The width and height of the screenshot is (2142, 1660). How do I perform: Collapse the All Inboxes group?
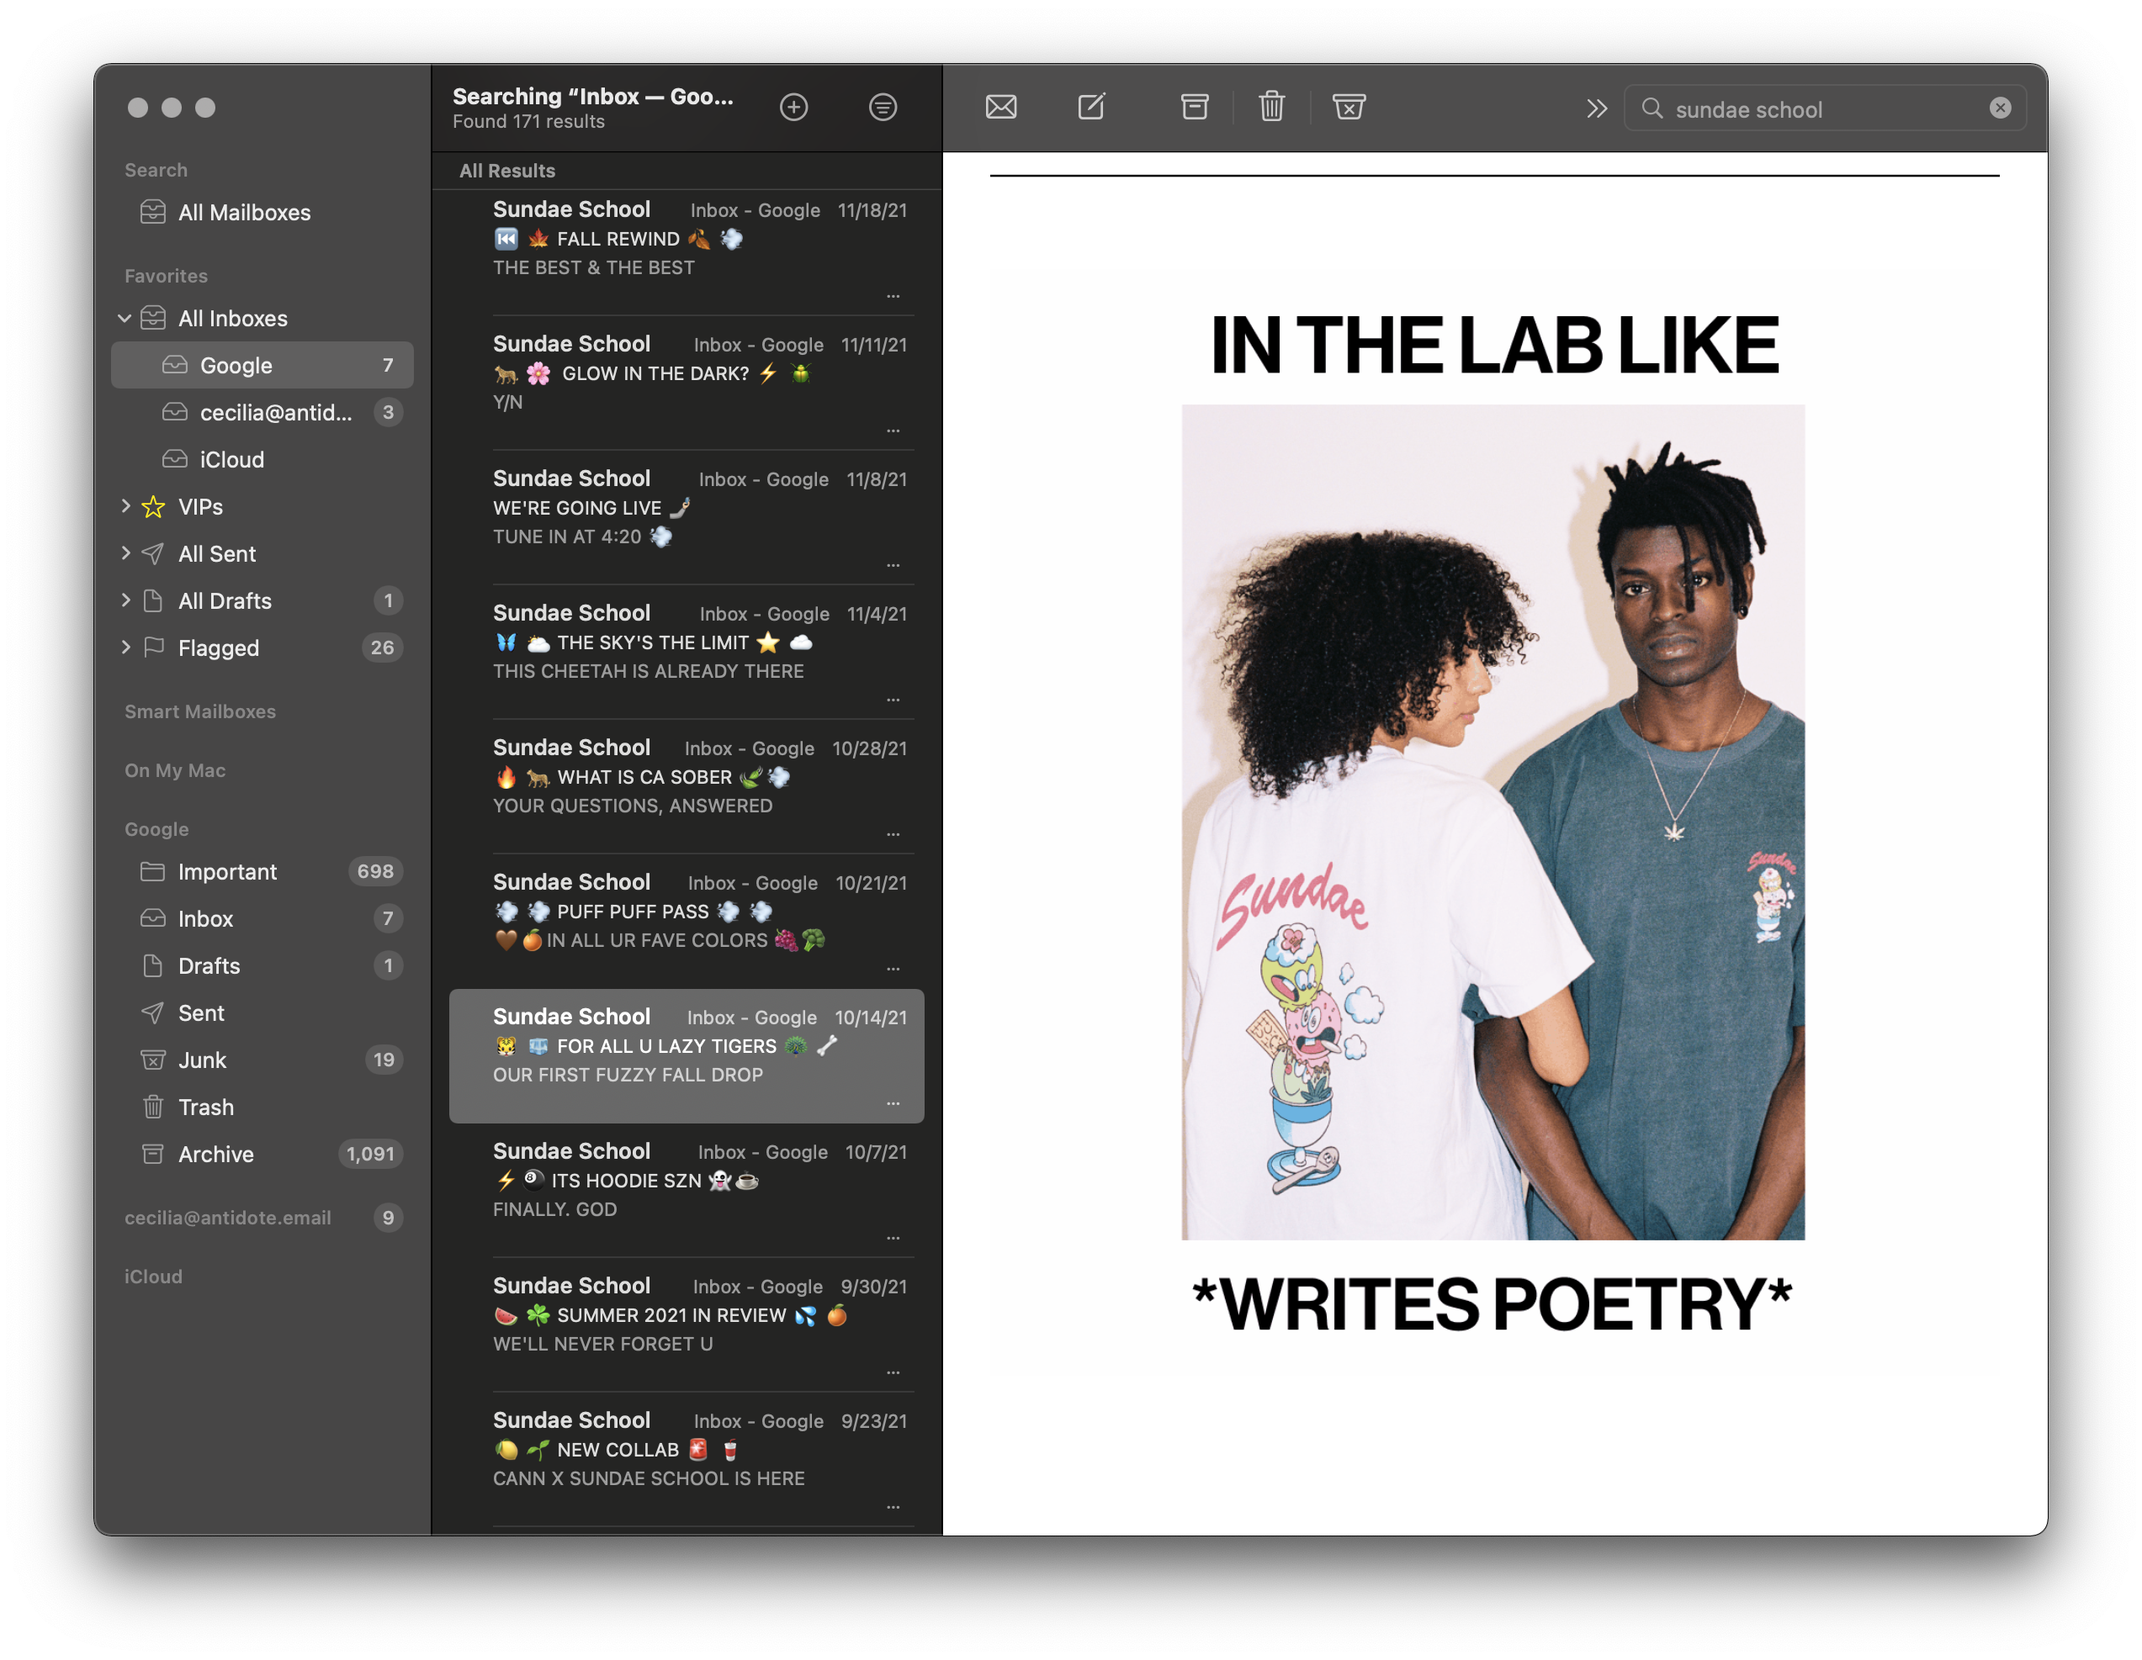tap(125, 318)
